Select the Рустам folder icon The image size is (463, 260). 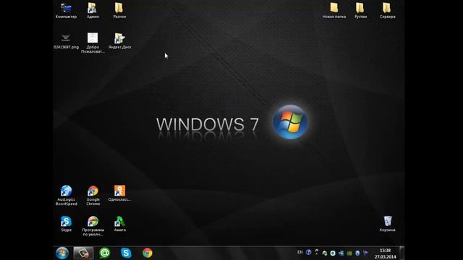pyautogui.click(x=360, y=10)
